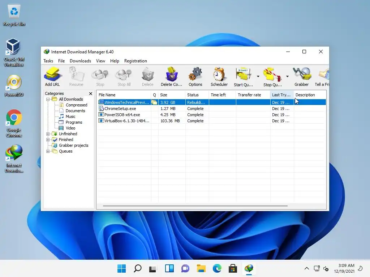Click the Stop toolbar icon
This screenshot has width=370, height=277.
tap(100, 77)
